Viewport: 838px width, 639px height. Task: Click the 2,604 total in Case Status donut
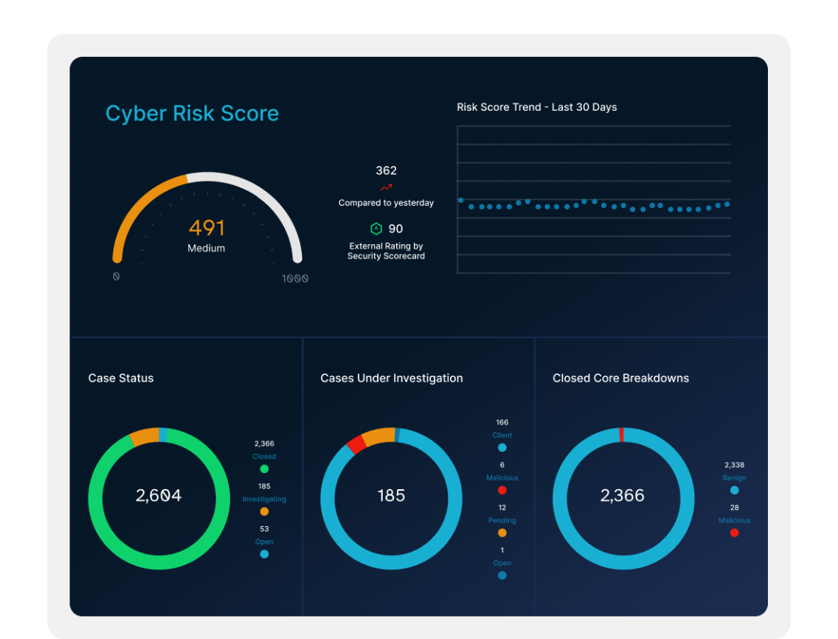point(159,496)
